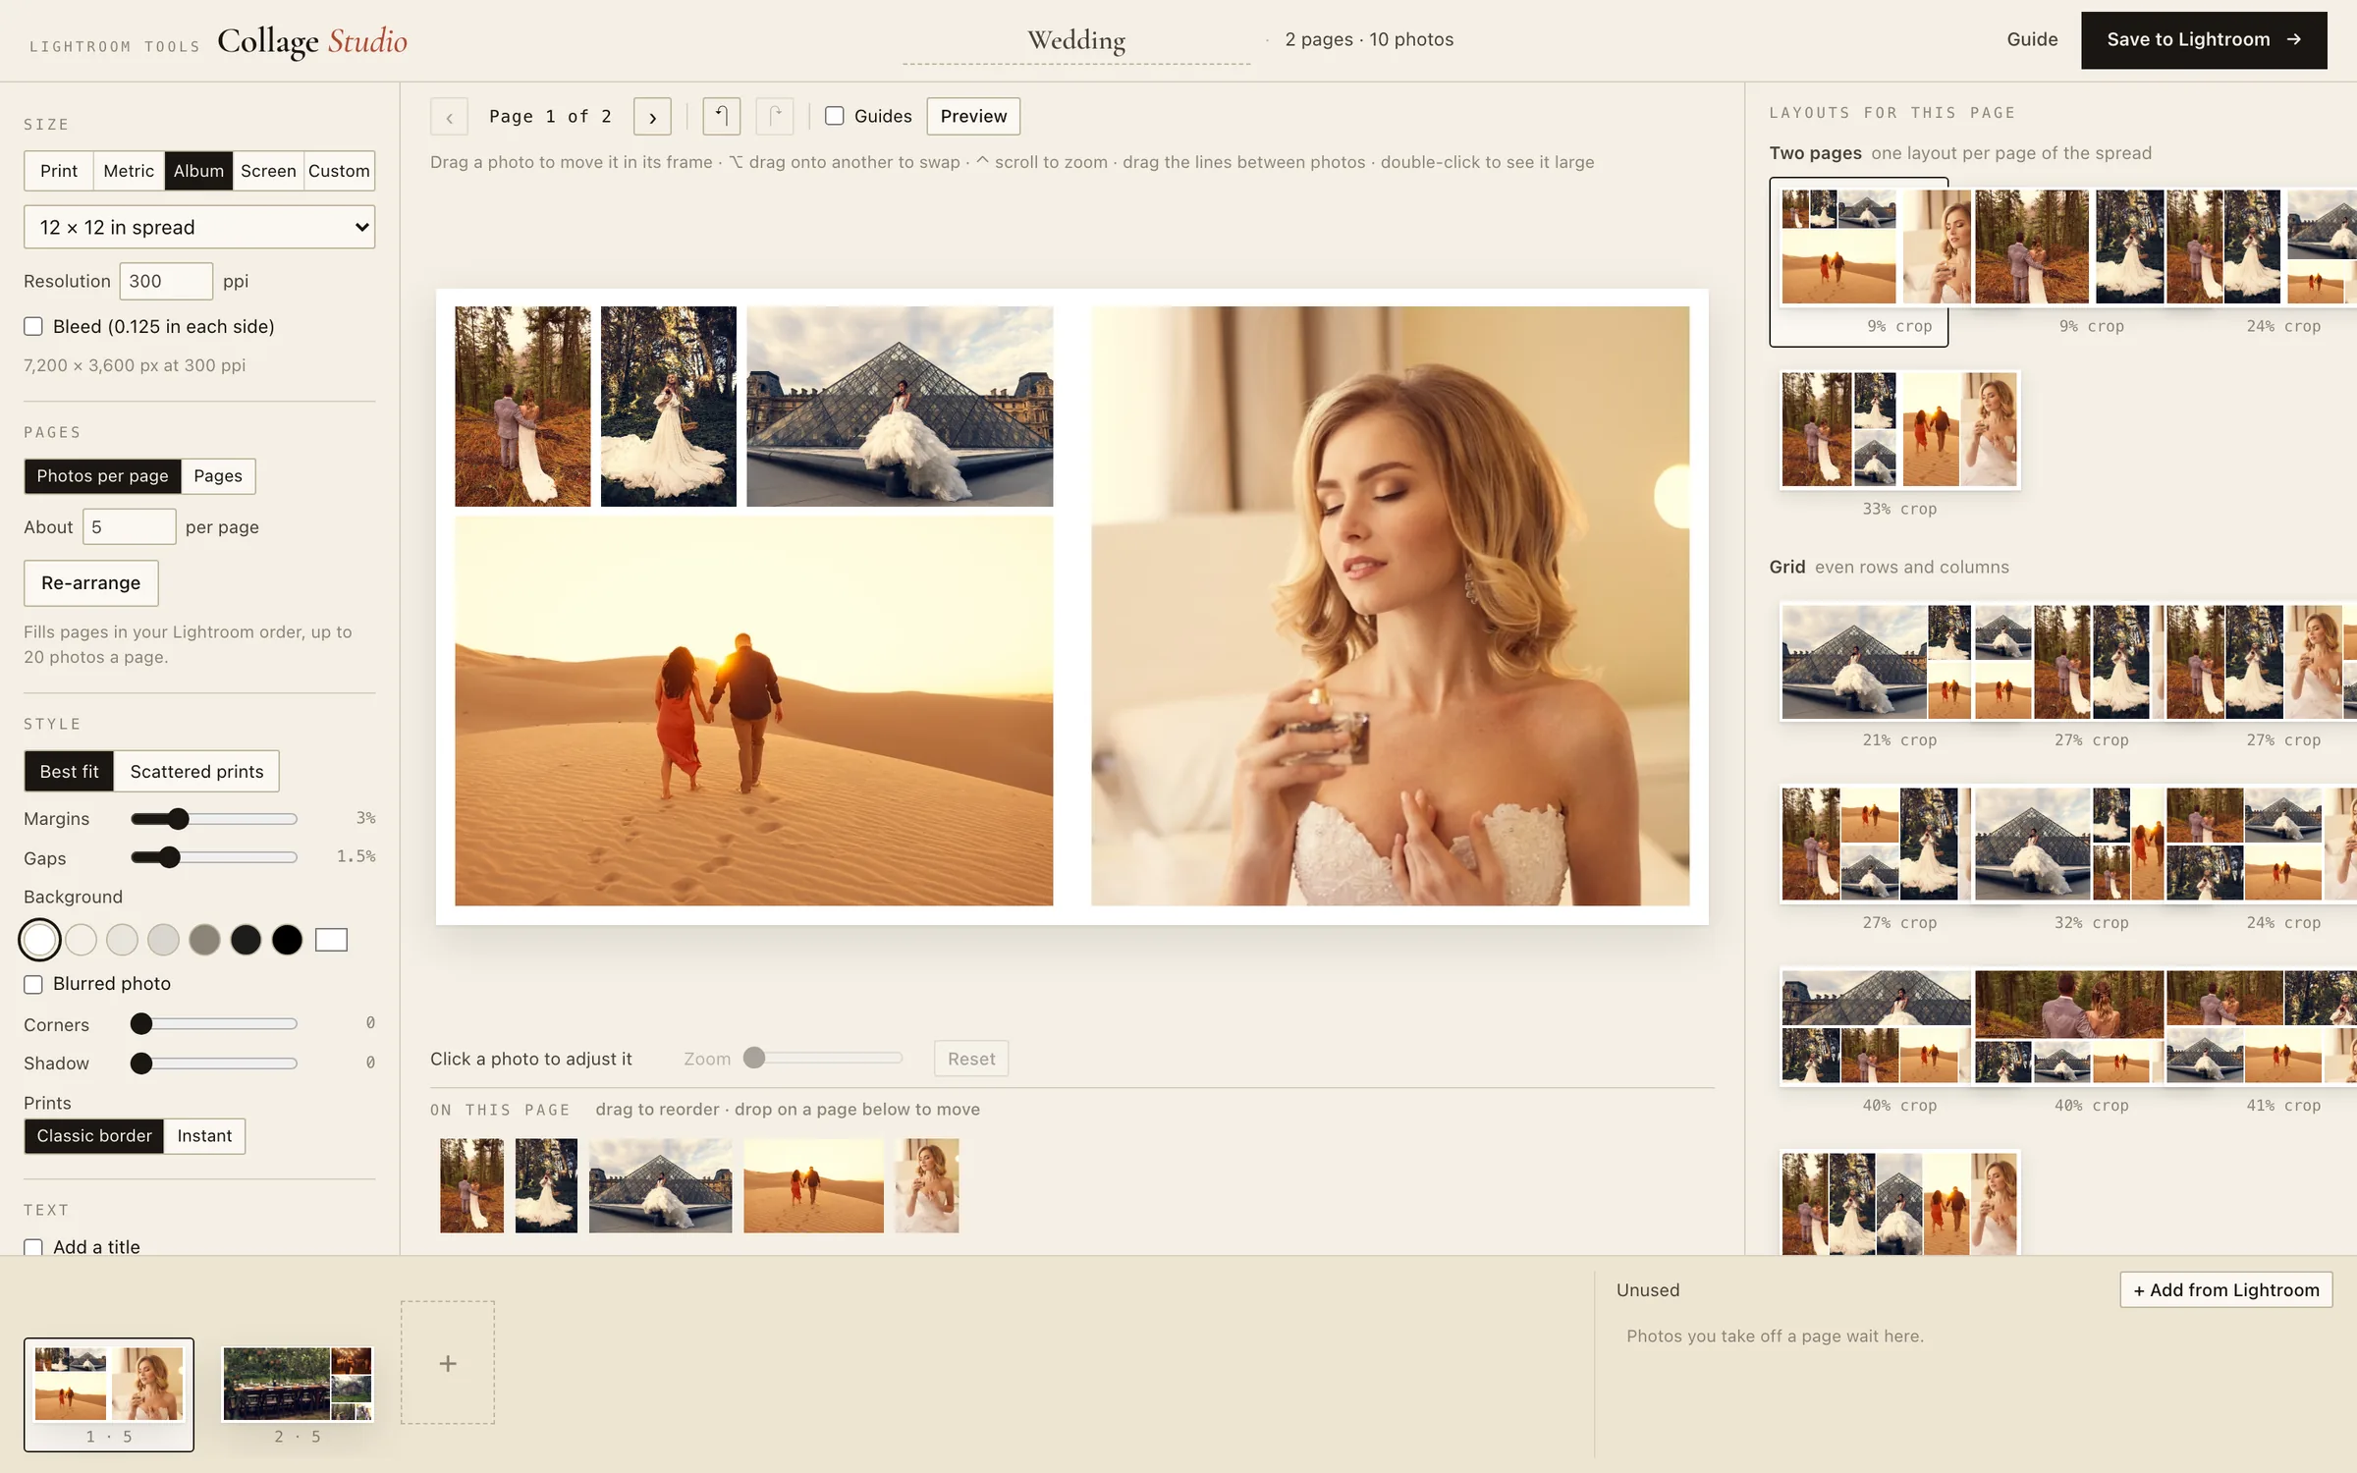Click the redo arrow icon
Screen dimensions: 2357x1473
[775, 116]
